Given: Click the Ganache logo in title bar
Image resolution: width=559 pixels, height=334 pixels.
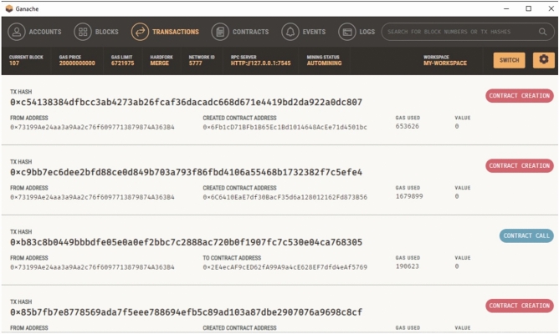Looking at the screenshot, I should click(9, 8).
